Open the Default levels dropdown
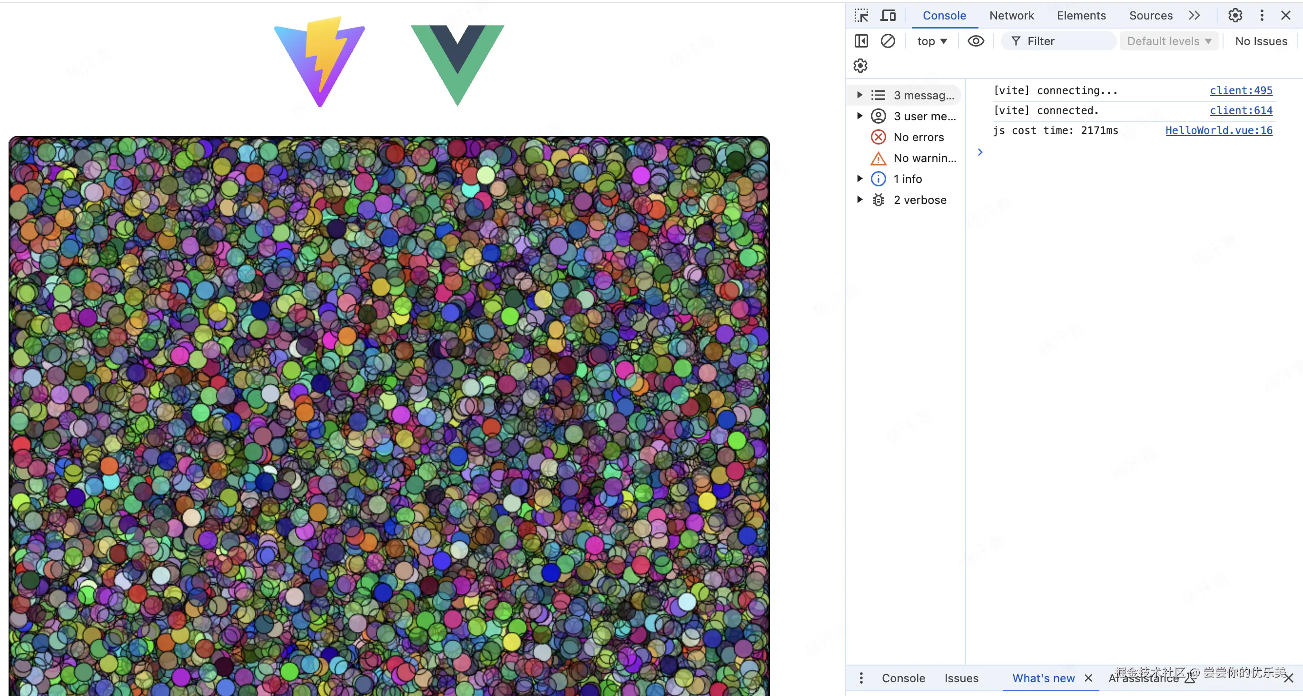The height and width of the screenshot is (696, 1303). coord(1168,41)
